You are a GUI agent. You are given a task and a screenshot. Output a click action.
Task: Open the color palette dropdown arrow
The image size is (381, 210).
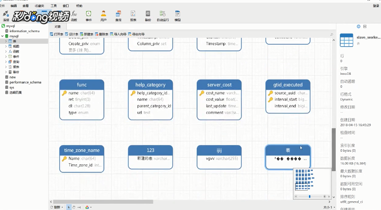coord(91,207)
